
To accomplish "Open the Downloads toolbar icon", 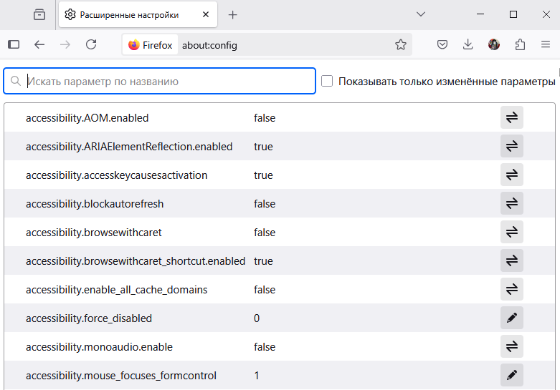I will coord(468,44).
